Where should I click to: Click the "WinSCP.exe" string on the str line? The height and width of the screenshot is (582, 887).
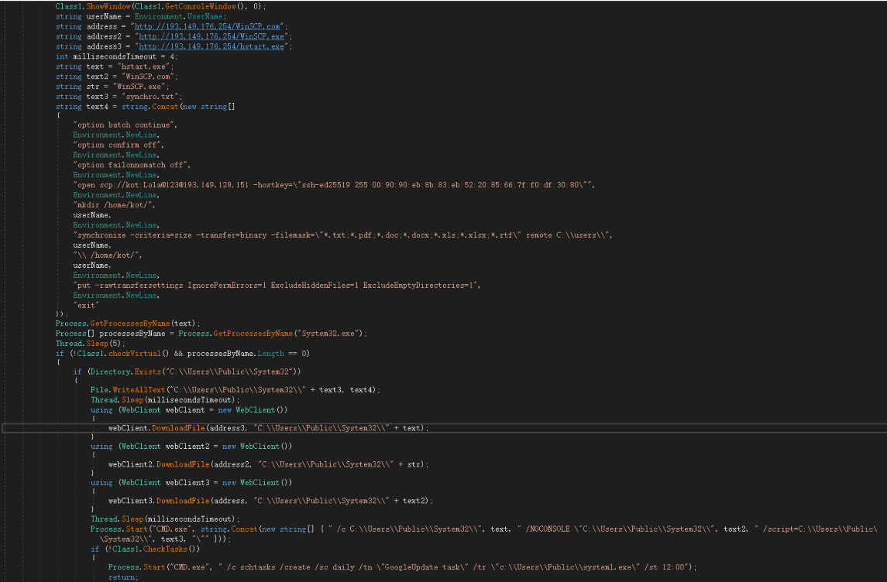pos(139,87)
